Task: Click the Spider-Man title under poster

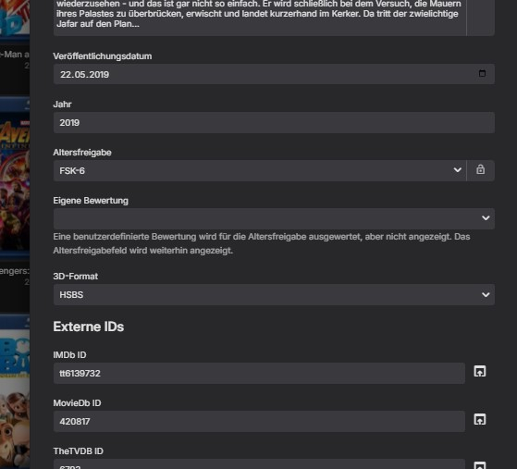Action: coord(15,55)
